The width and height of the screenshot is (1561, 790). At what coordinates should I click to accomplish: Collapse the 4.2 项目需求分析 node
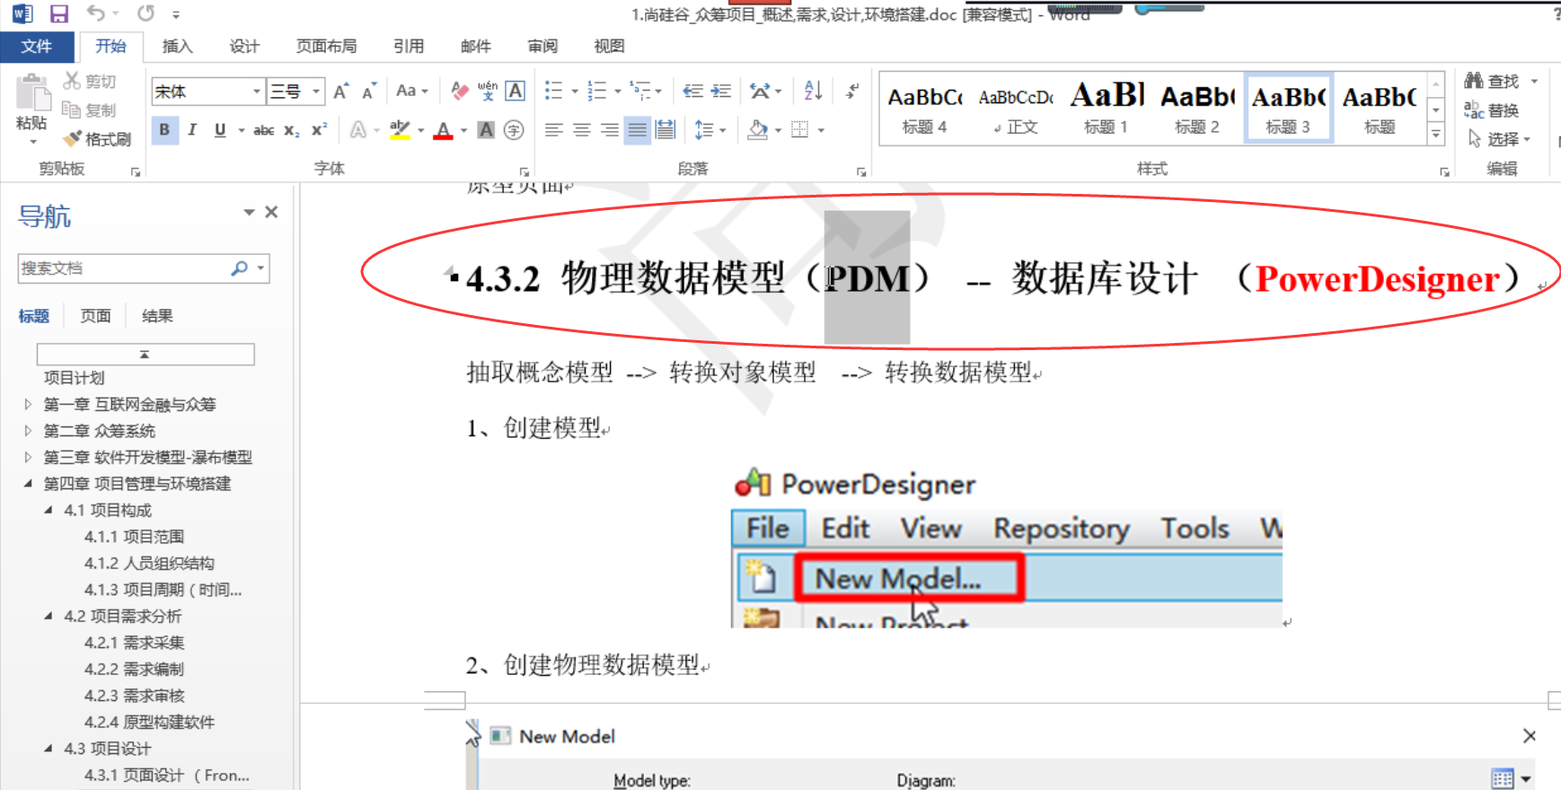tap(49, 616)
